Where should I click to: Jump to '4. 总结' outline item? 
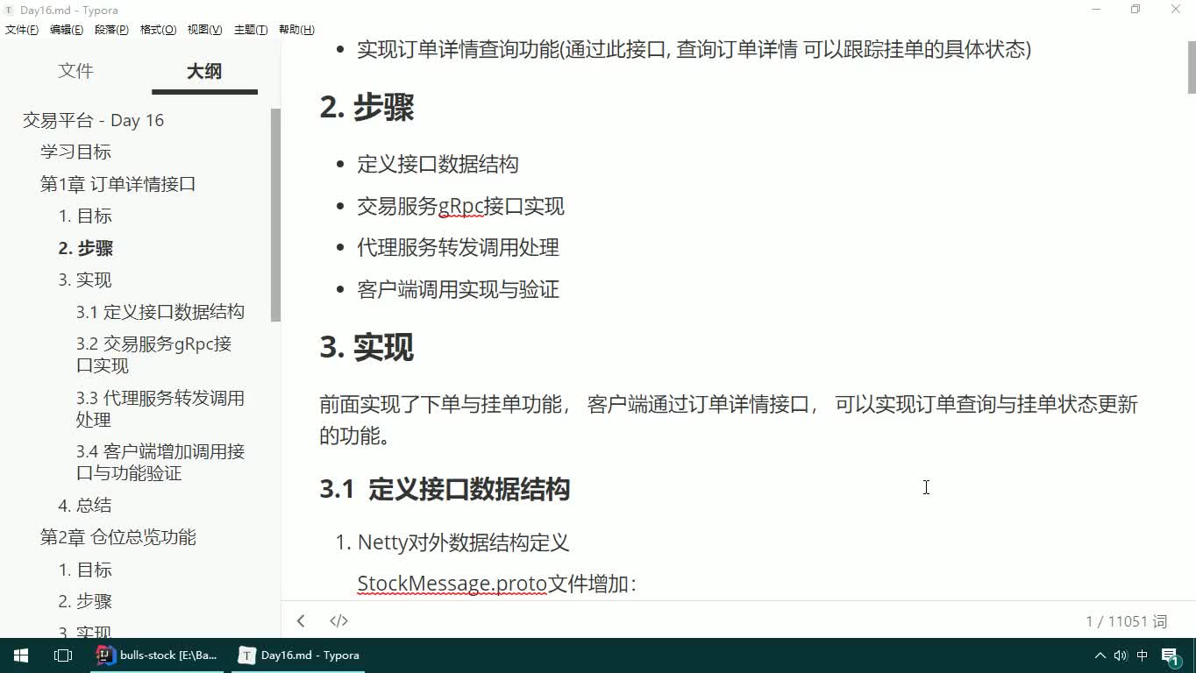[x=85, y=505]
